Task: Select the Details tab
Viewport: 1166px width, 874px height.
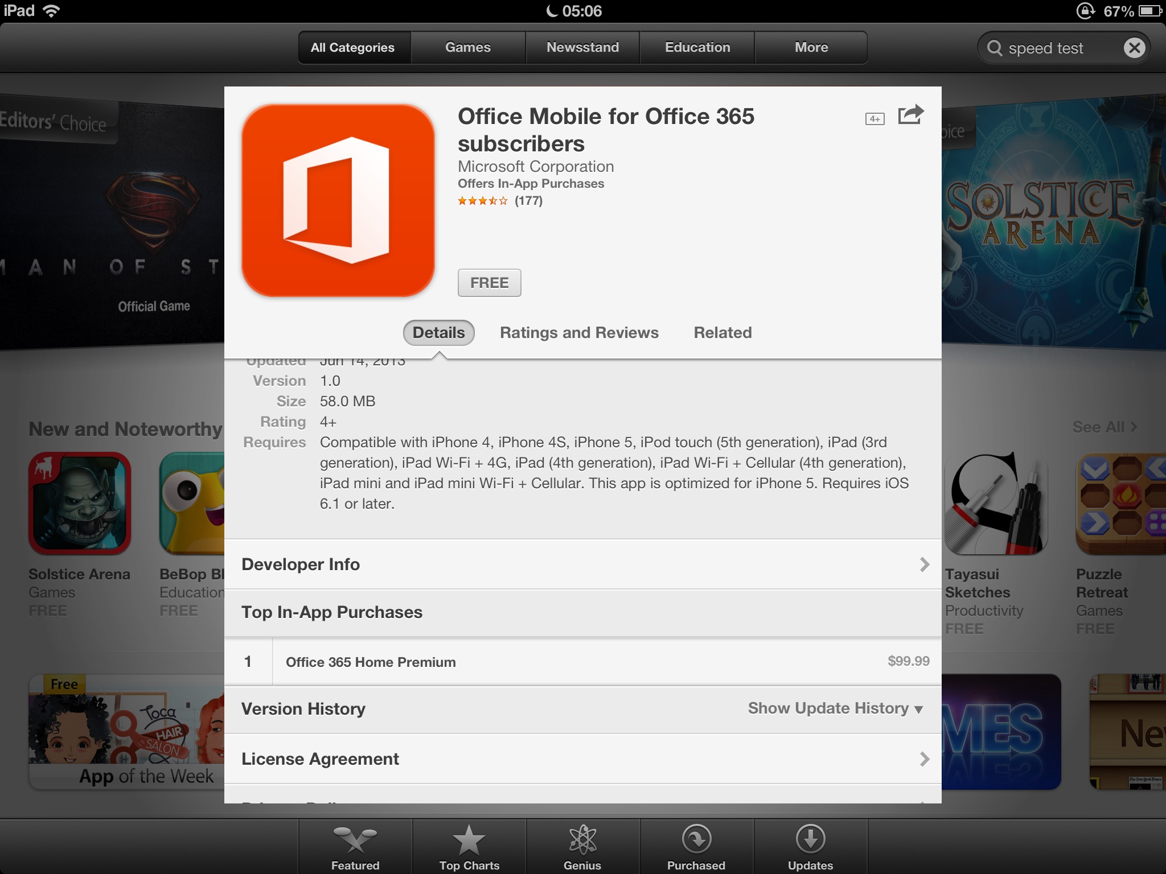Action: (x=438, y=332)
